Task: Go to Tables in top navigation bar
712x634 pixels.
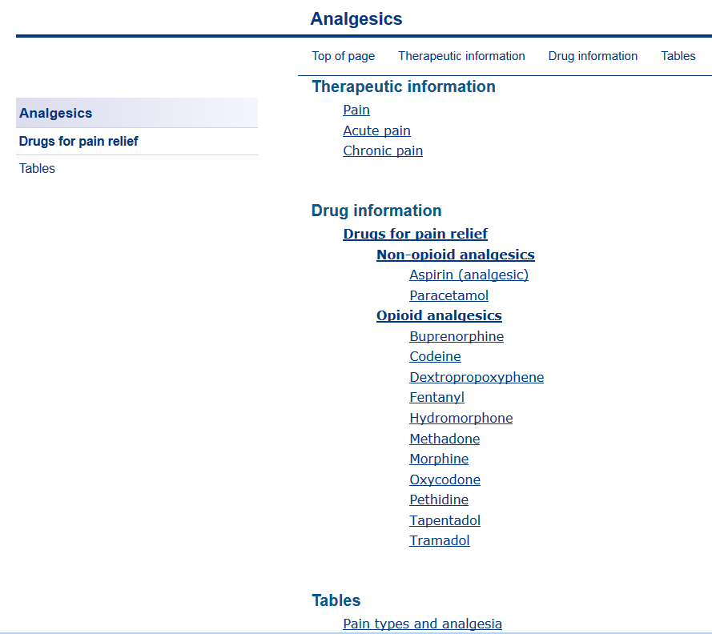Action: (678, 56)
